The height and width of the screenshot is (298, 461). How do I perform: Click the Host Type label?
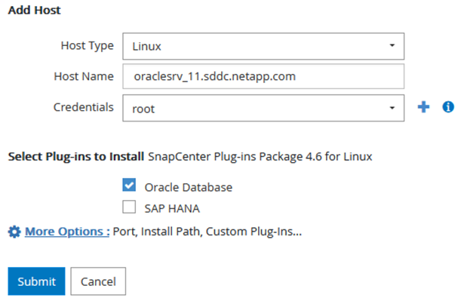tap(87, 46)
